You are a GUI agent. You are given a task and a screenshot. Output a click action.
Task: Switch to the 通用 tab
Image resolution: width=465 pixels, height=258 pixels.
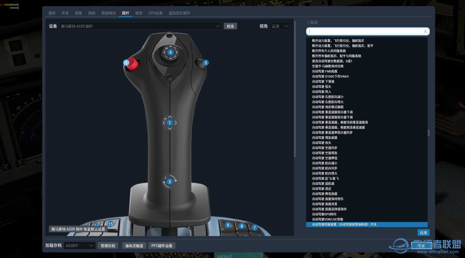pos(52,13)
